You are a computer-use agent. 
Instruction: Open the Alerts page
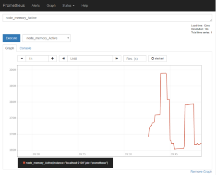click(x=36, y=5)
